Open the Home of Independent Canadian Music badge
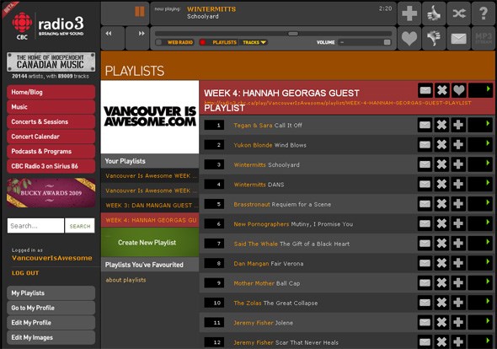The width and height of the screenshot is (497, 349). 51,62
